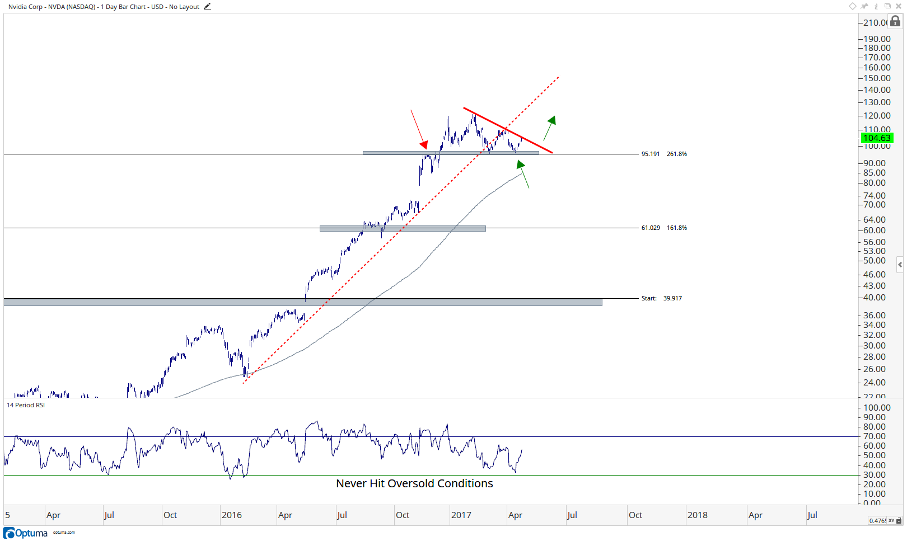Click the 150.00 price scale value
Image resolution: width=907 pixels, height=541 pixels.
coord(877,78)
